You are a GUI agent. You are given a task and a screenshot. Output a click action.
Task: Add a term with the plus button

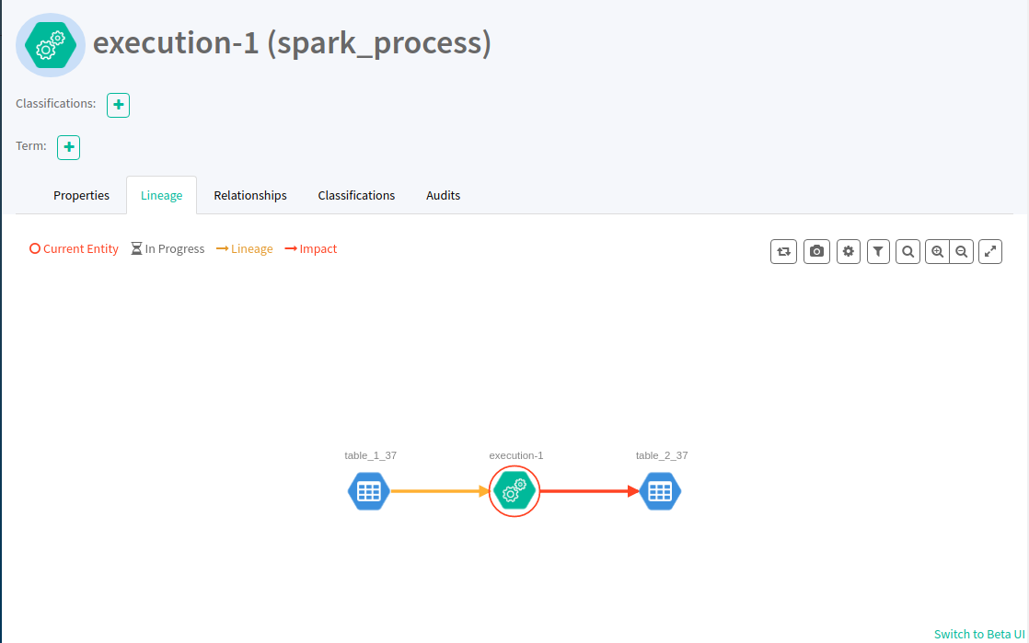tap(68, 147)
